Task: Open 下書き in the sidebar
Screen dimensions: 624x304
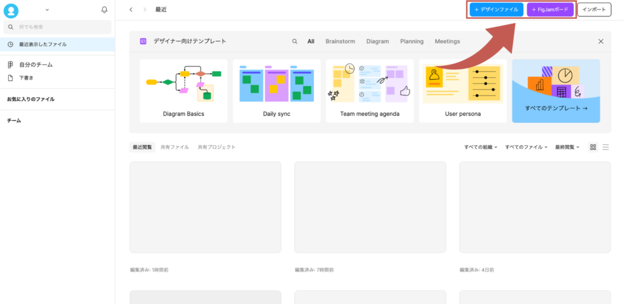Action: coord(26,78)
